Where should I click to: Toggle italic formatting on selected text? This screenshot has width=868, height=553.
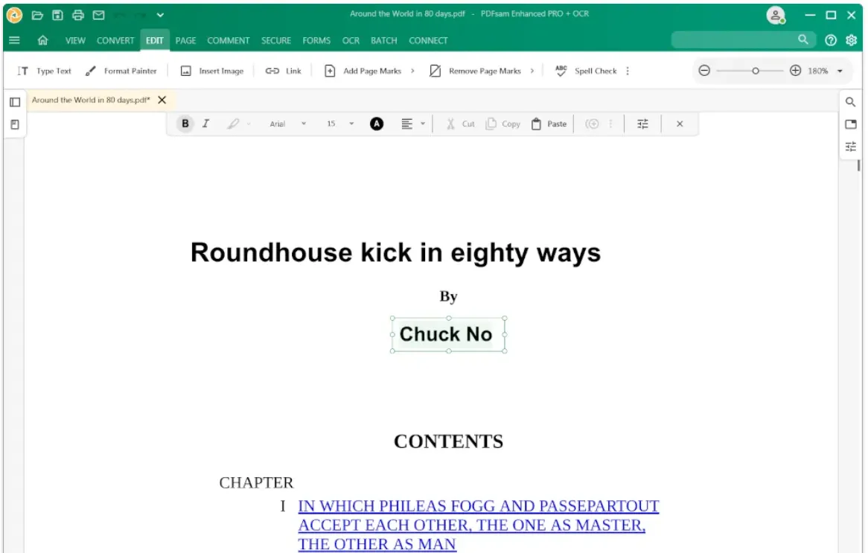[206, 124]
